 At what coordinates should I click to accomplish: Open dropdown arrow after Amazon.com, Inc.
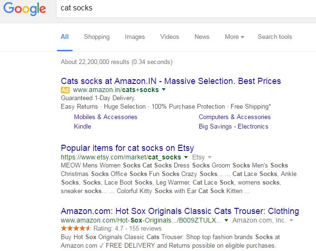291,221
